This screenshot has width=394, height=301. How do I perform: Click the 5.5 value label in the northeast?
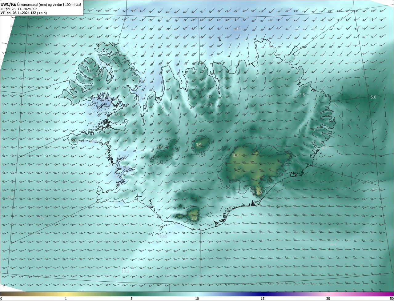pyautogui.click(x=302, y=95)
